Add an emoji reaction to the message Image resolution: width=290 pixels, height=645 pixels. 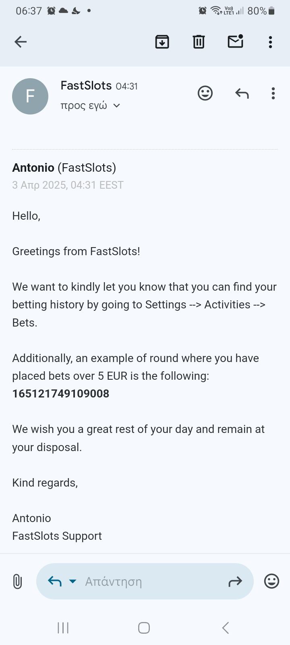coord(205,94)
